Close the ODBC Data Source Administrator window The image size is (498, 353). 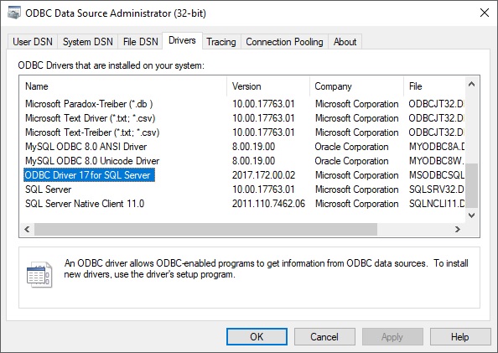[x=485, y=13]
